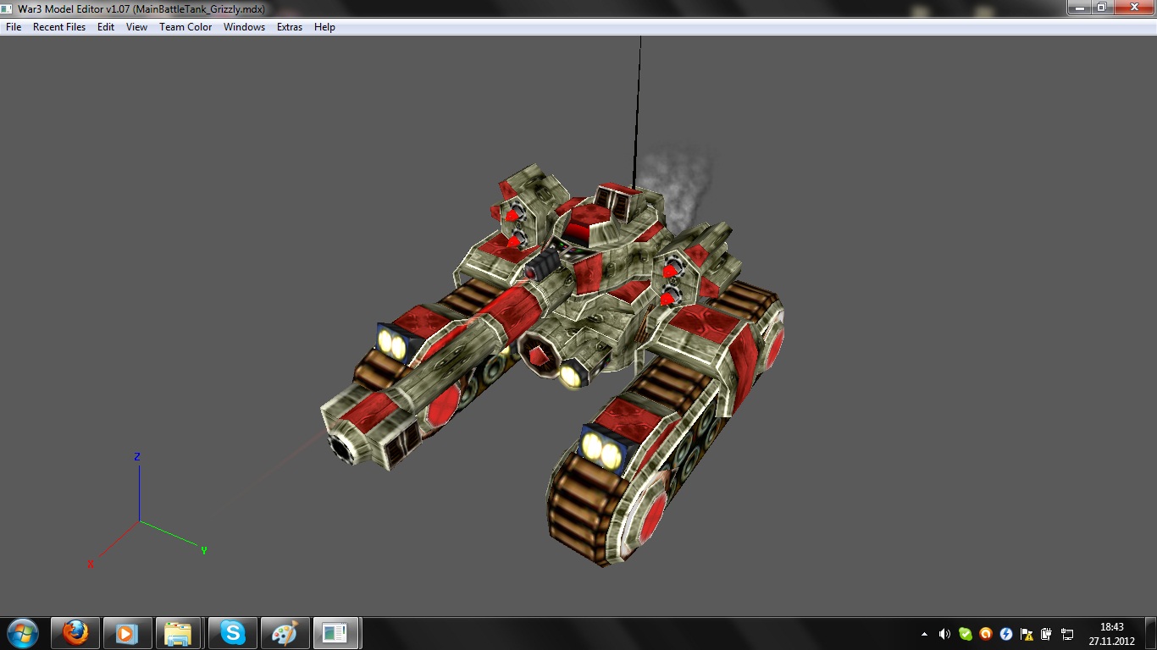Switch to Skype in the taskbar
1157x650 pixels.
pos(232,633)
